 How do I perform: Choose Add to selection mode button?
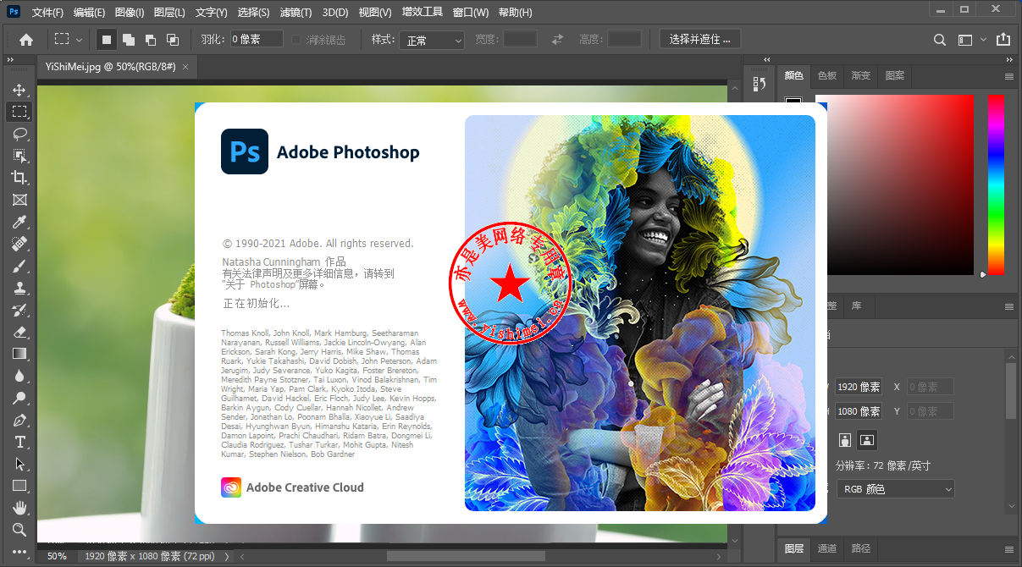[x=129, y=39]
